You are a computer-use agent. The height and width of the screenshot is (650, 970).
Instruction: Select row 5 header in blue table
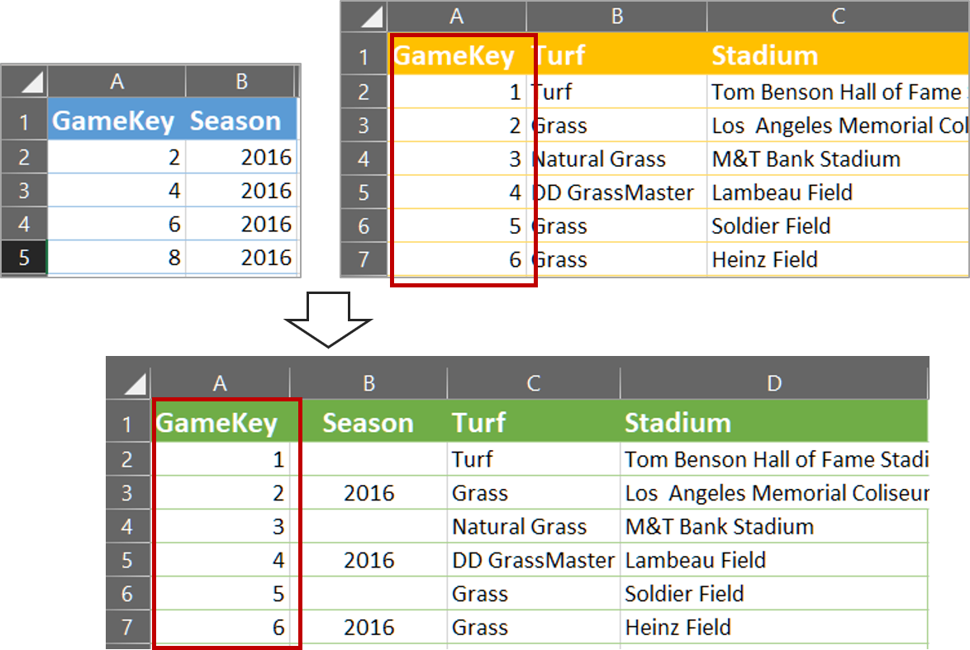23,258
